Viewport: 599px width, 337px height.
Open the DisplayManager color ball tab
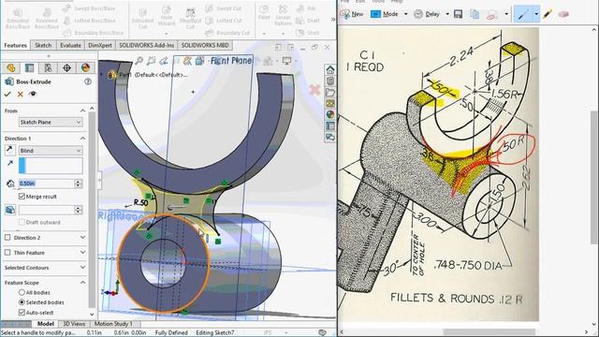(x=85, y=68)
